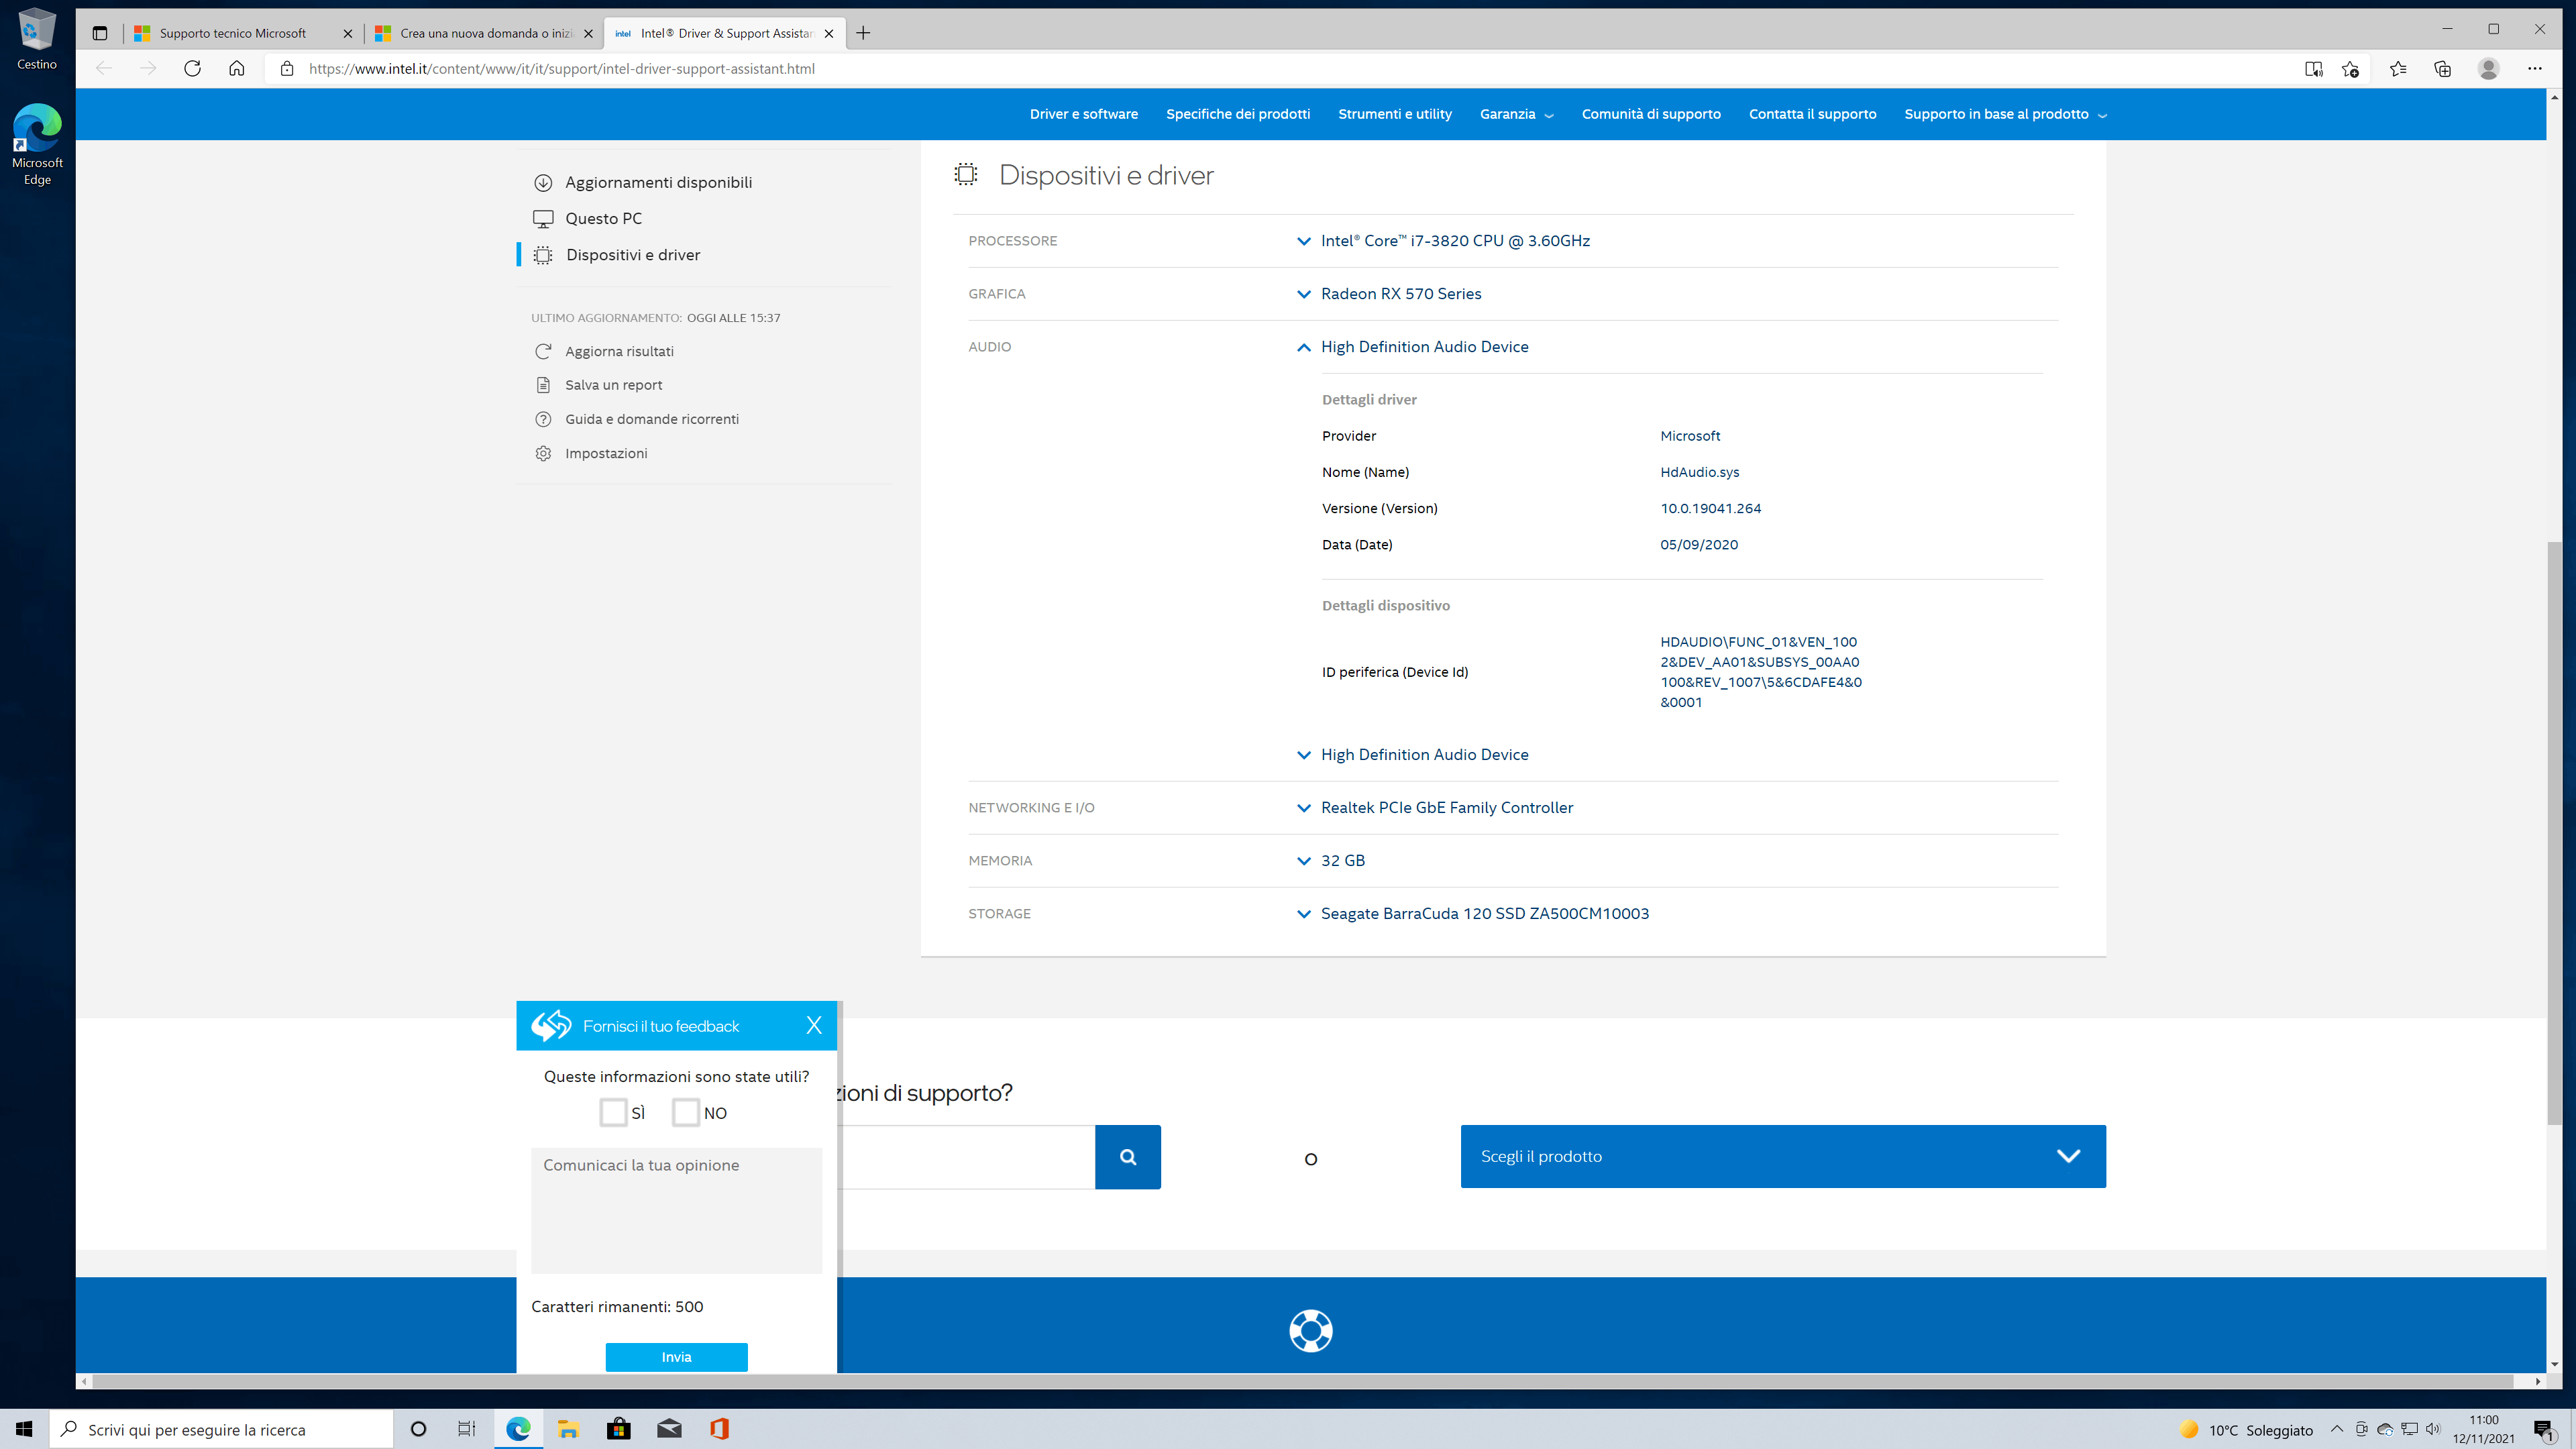Screen dimensions: 2576x1449
Task: Check the SÌ feedback checkbox
Action: coord(613,1112)
